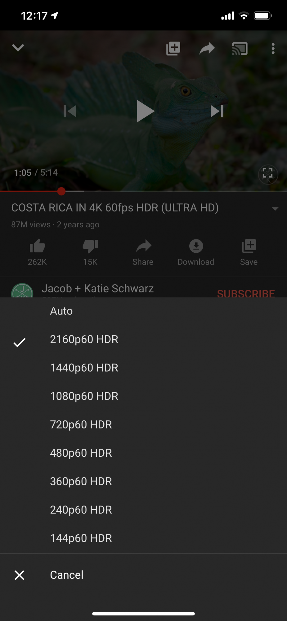Tap the share arrow in player header
The height and width of the screenshot is (621, 287).
click(x=207, y=48)
